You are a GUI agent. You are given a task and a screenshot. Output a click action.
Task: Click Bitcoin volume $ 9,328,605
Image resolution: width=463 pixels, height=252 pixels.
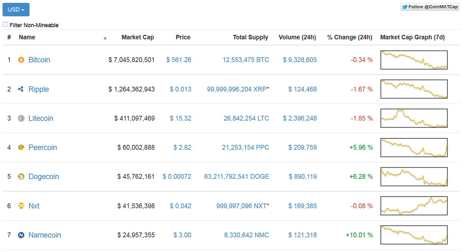point(300,60)
